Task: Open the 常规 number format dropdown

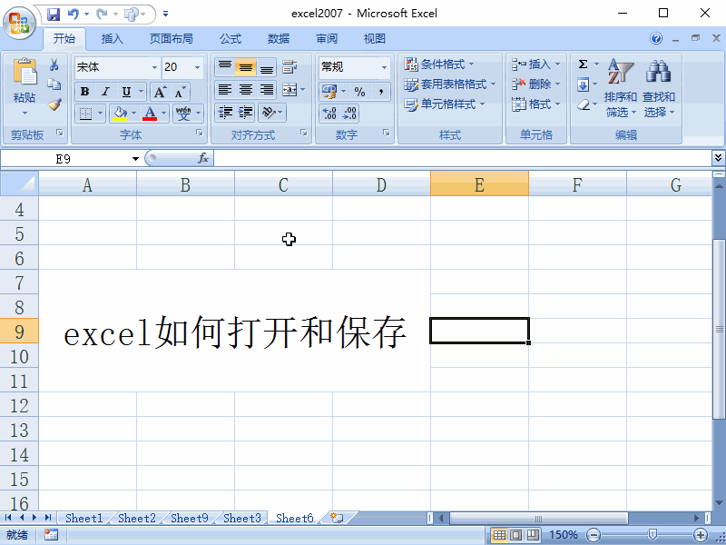Action: point(383,67)
